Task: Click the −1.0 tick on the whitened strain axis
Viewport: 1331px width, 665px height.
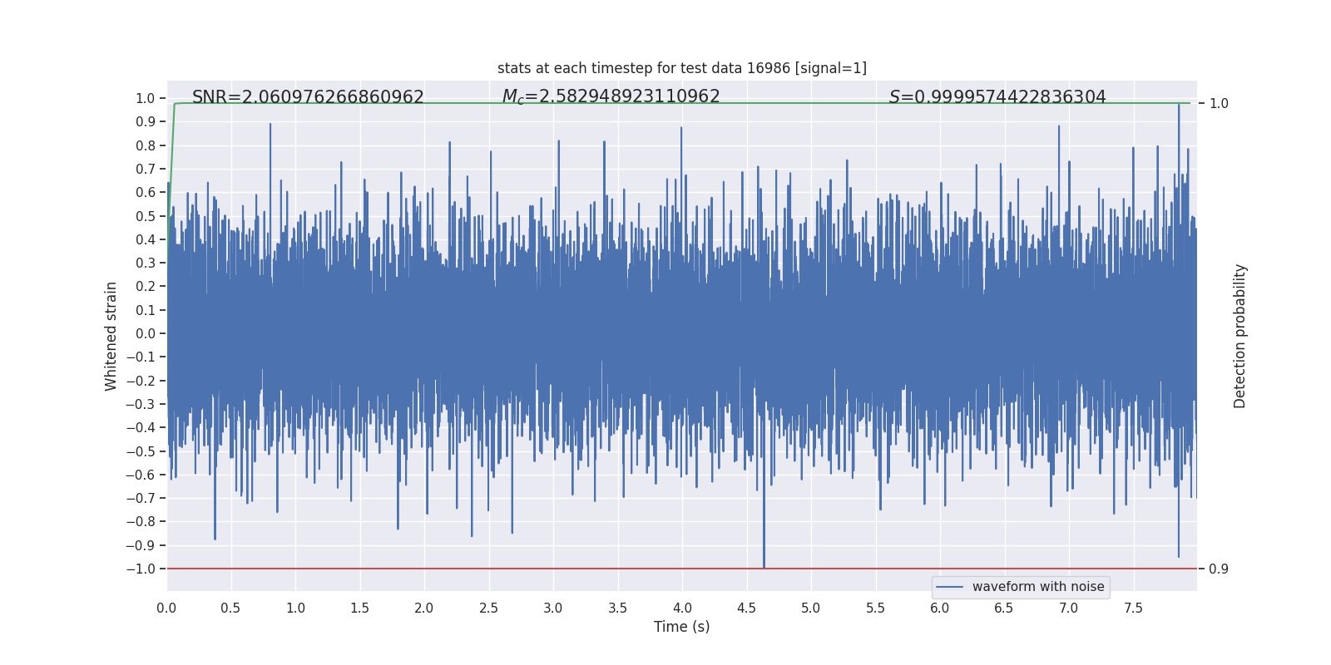Action: click(x=141, y=569)
